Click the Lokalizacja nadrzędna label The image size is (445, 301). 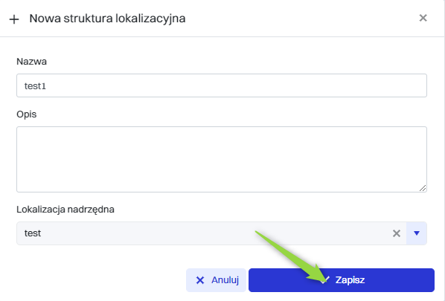pos(65,210)
